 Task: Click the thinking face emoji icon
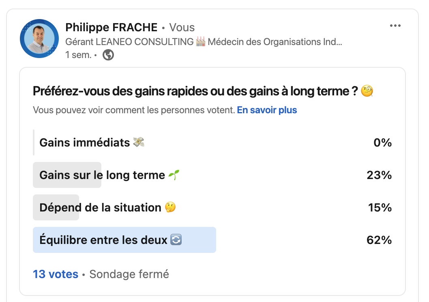tap(170, 207)
